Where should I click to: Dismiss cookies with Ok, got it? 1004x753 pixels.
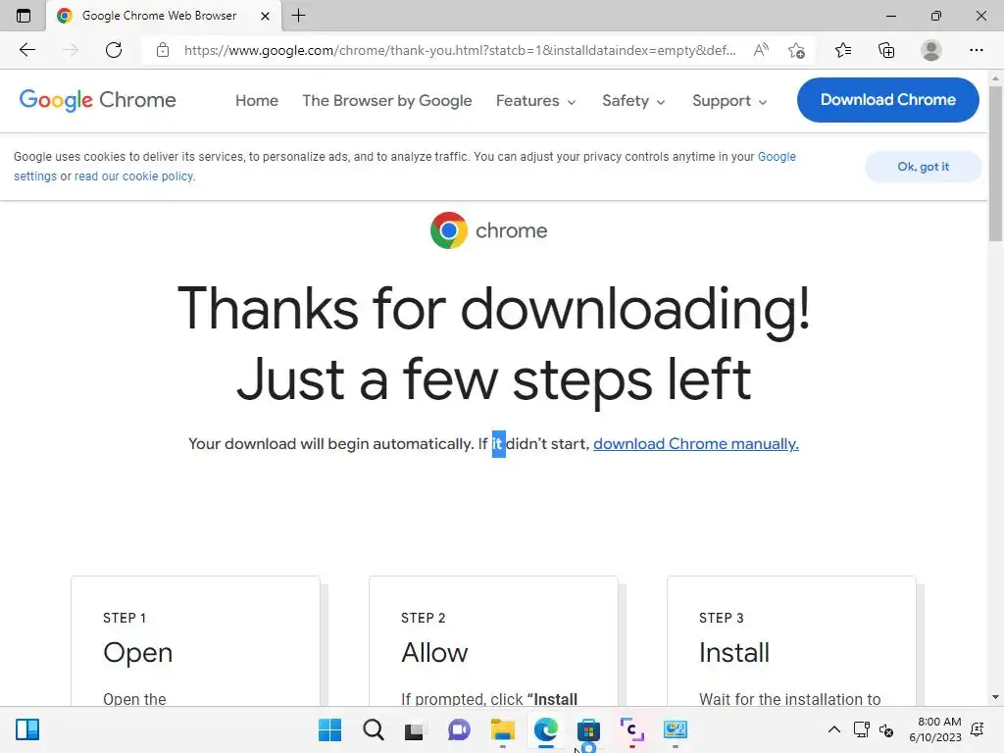(924, 167)
